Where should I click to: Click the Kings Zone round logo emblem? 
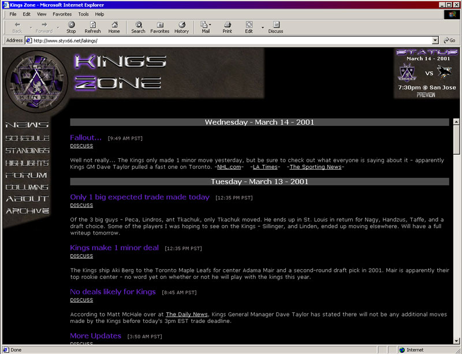36,81
